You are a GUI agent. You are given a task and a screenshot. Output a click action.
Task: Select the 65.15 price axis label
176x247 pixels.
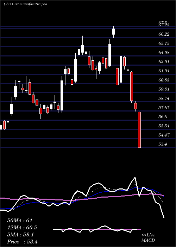[x=164, y=43]
